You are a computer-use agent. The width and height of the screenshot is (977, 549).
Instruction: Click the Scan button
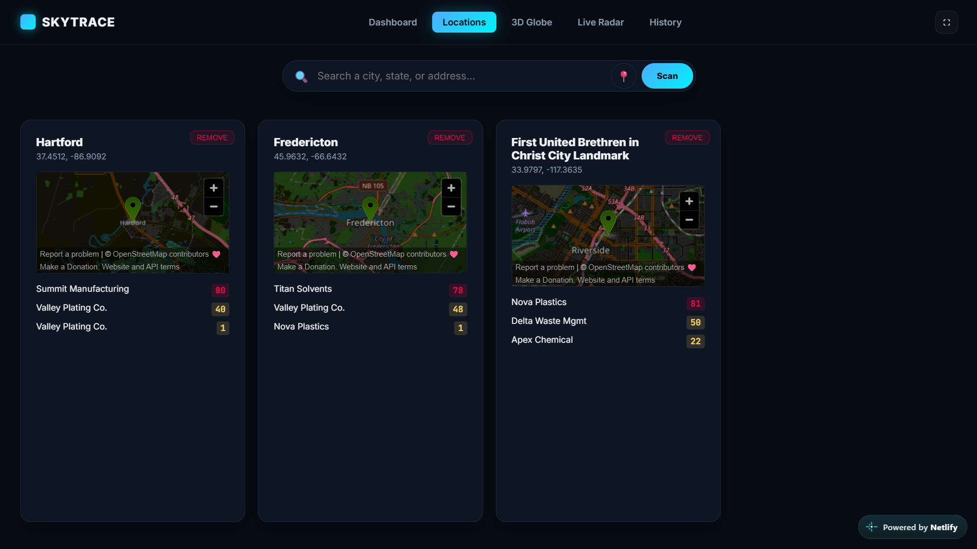[x=667, y=76]
